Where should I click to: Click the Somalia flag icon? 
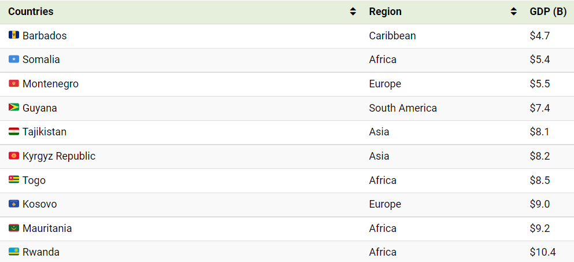tap(13, 60)
